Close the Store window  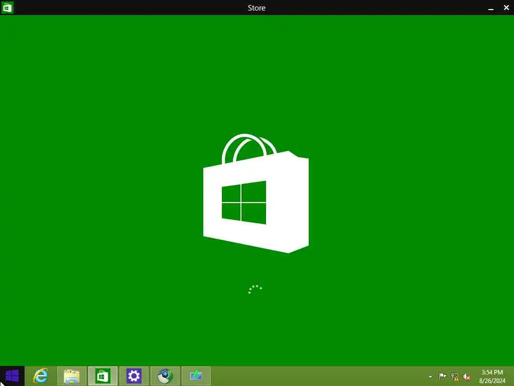click(506, 8)
